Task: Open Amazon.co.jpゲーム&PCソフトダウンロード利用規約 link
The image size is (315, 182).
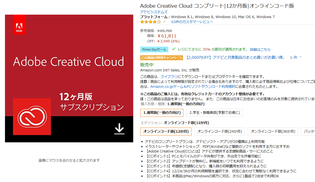Action: tap(193, 86)
